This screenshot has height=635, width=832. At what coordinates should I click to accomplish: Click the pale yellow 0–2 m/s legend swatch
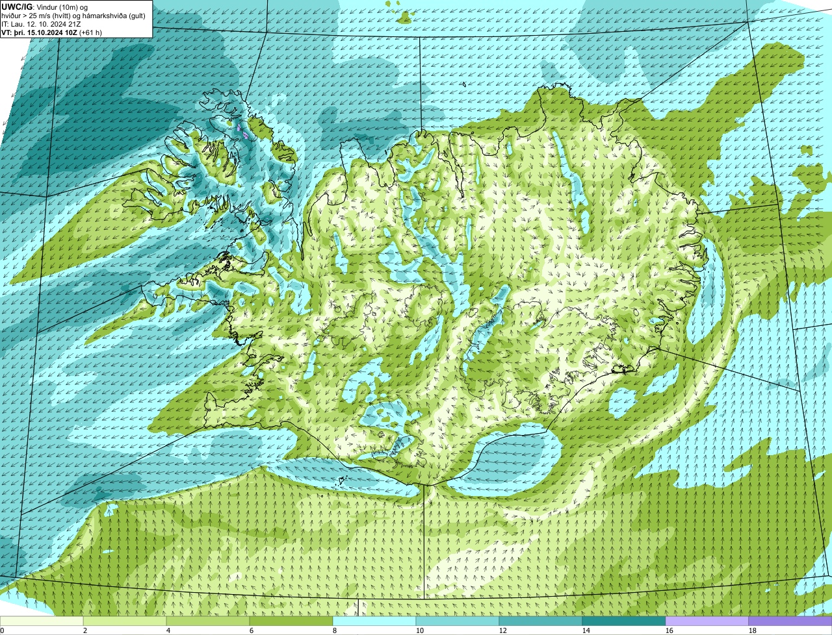point(42,621)
